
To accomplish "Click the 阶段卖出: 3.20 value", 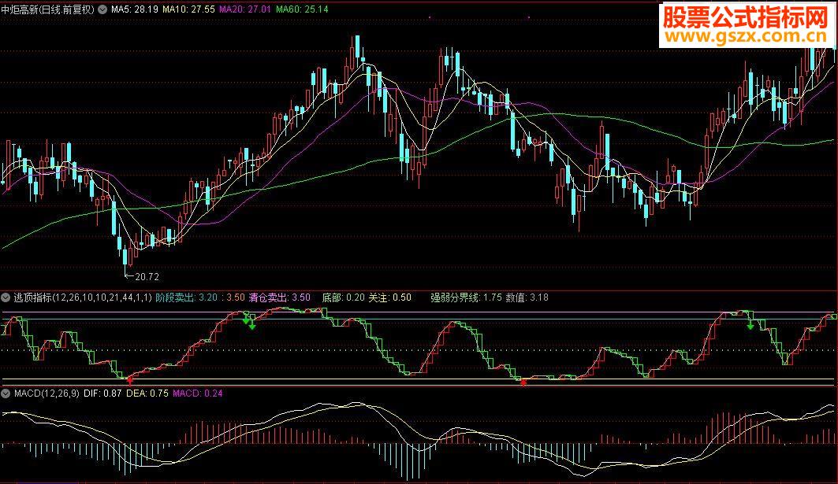I will coord(187,297).
